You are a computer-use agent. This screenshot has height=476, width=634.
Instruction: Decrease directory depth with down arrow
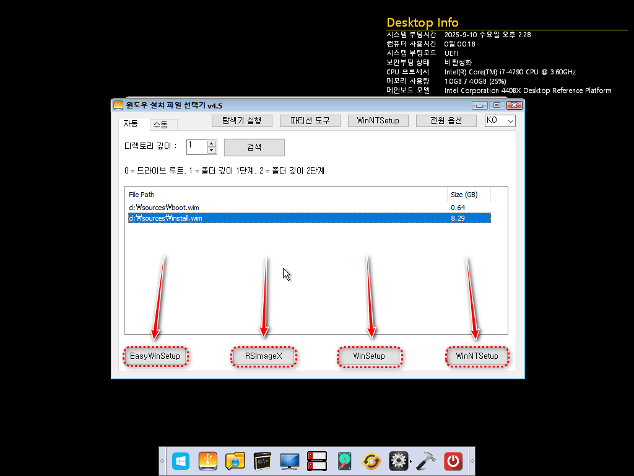(212, 151)
